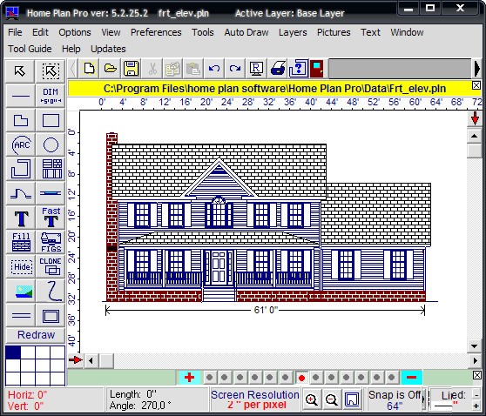This screenshot has height=416, width=486.
Task: Open the File menu
Action: pyautogui.click(x=15, y=32)
